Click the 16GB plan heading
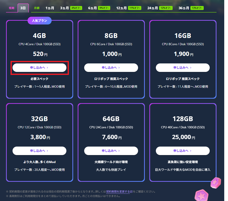 click(x=183, y=36)
